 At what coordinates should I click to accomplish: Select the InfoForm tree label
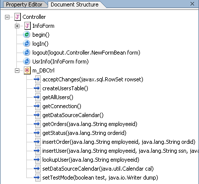pyautogui.click(x=43, y=26)
